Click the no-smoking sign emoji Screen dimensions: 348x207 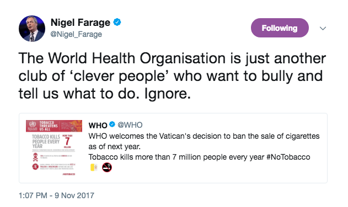(107, 167)
